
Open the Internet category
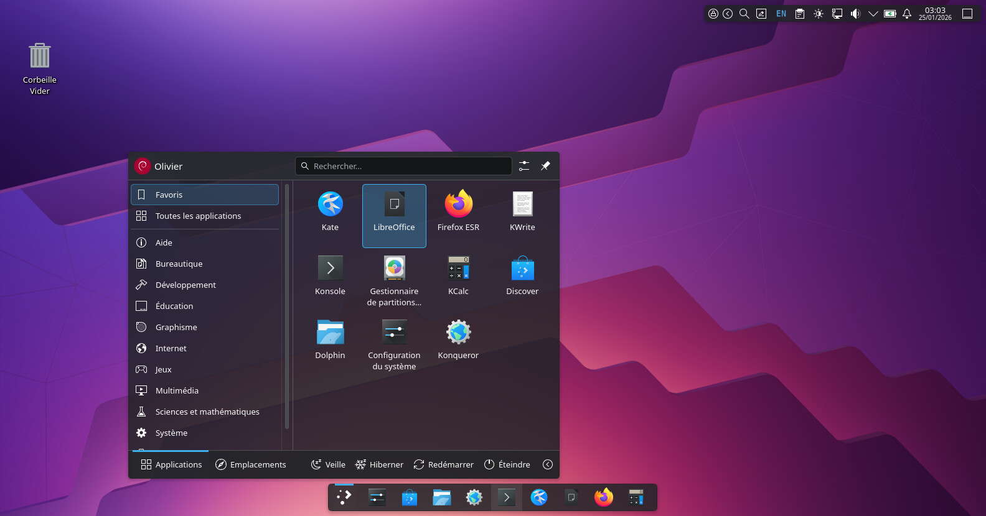pyautogui.click(x=205, y=348)
